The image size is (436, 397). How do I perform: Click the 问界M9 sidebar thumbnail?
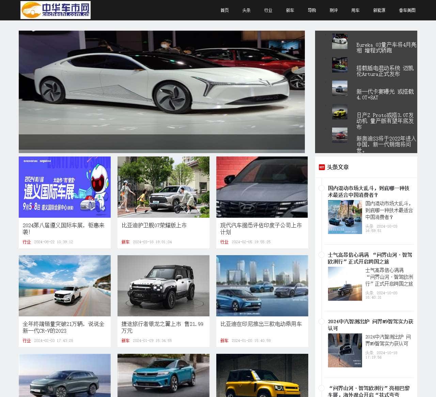[x=345, y=350]
